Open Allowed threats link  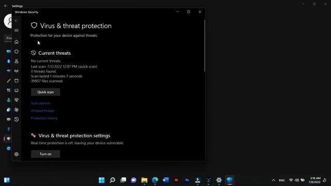(42, 111)
